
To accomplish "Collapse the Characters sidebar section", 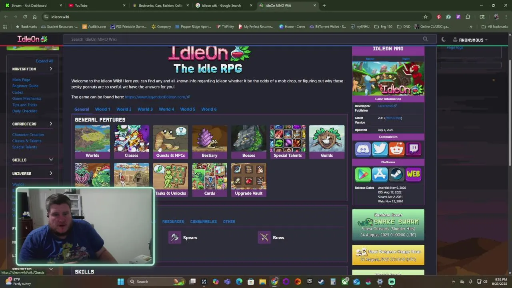I will (51, 124).
